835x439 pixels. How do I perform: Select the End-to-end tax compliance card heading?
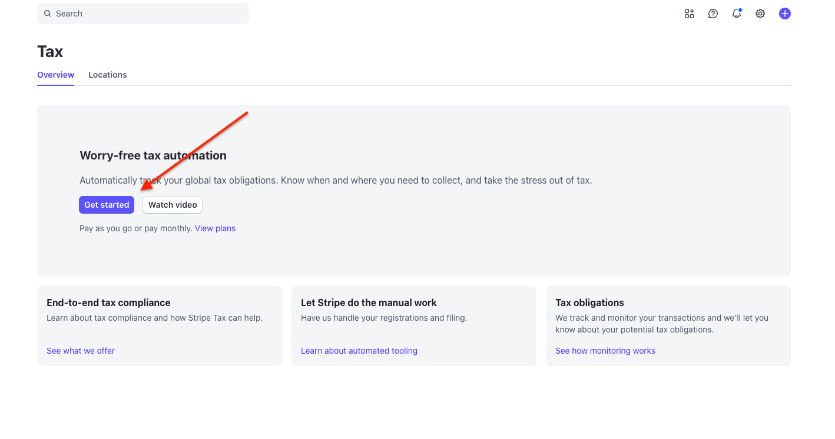click(x=108, y=302)
